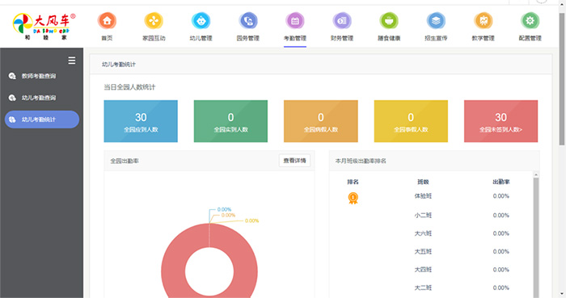Click the blue 0.00% chart label
Screen dimensions: 566x298
(x=224, y=209)
